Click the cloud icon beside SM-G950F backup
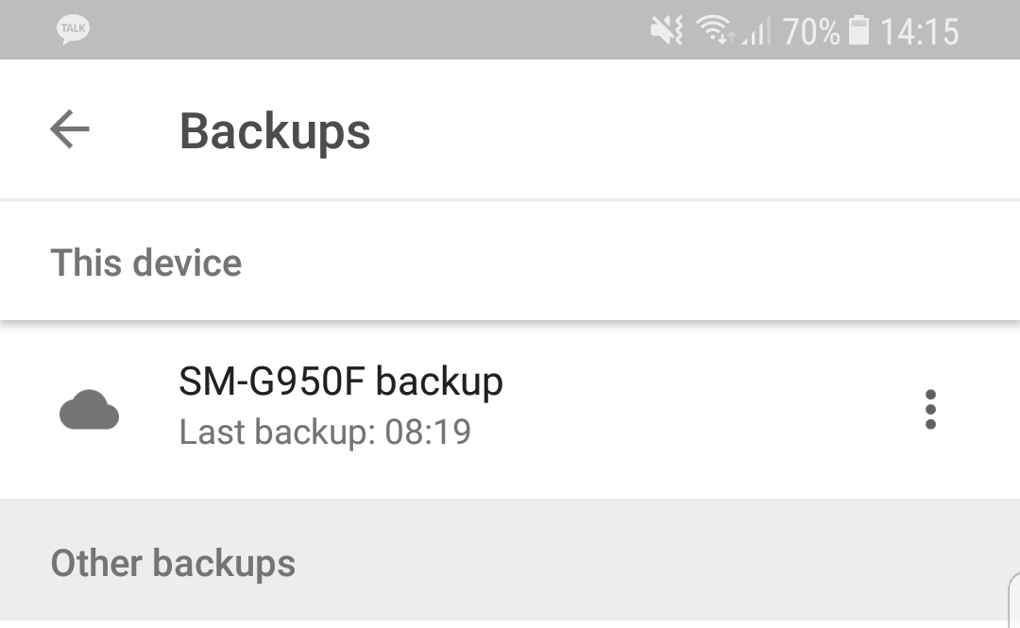 click(89, 411)
